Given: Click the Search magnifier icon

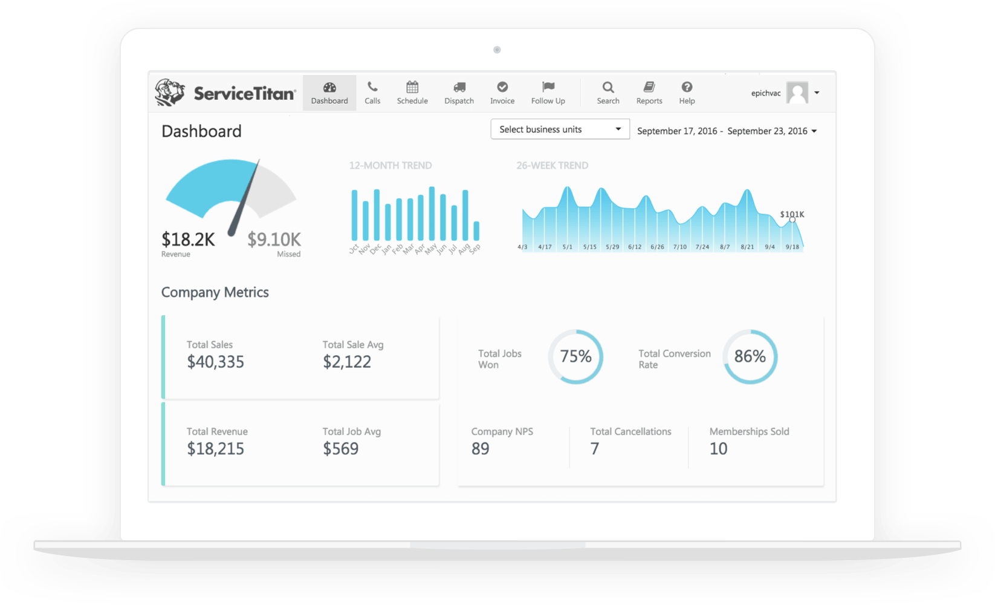Looking at the screenshot, I should 608,87.
